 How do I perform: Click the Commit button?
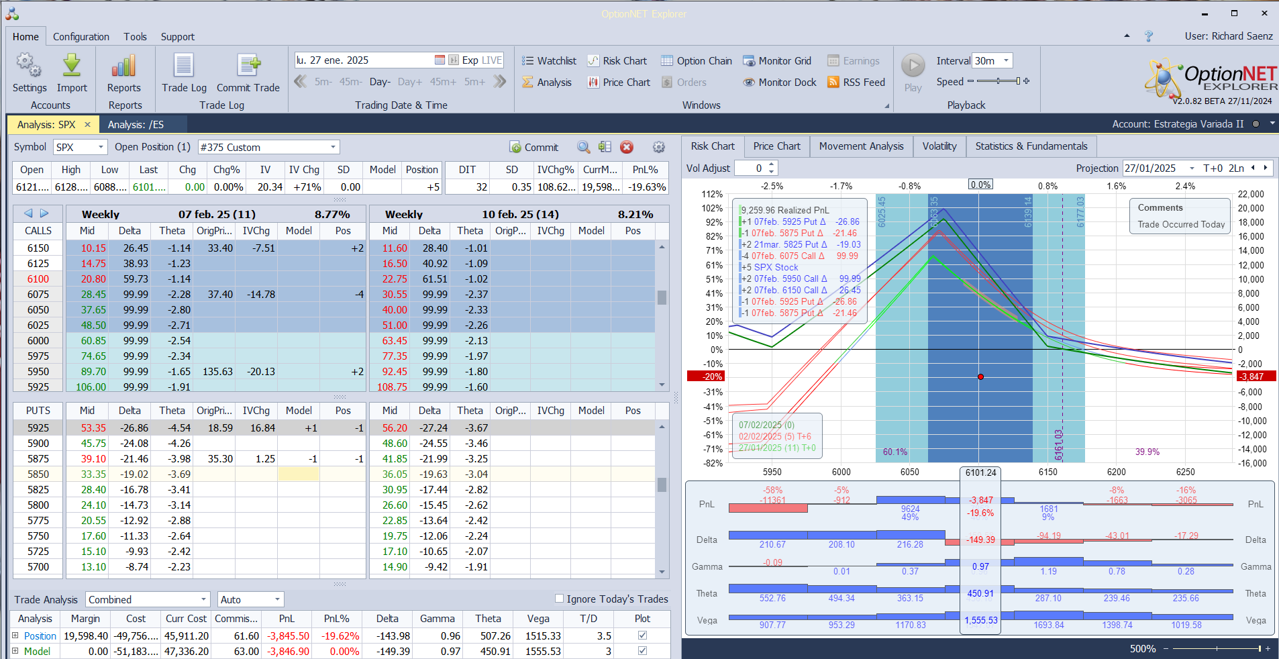[533, 147]
